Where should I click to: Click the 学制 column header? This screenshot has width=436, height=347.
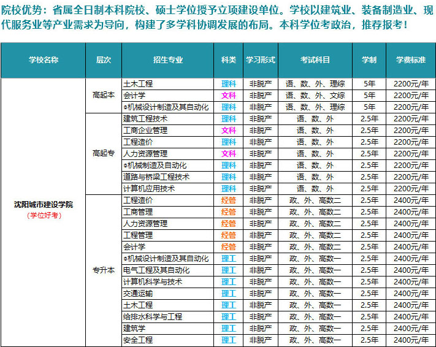[x=369, y=60]
